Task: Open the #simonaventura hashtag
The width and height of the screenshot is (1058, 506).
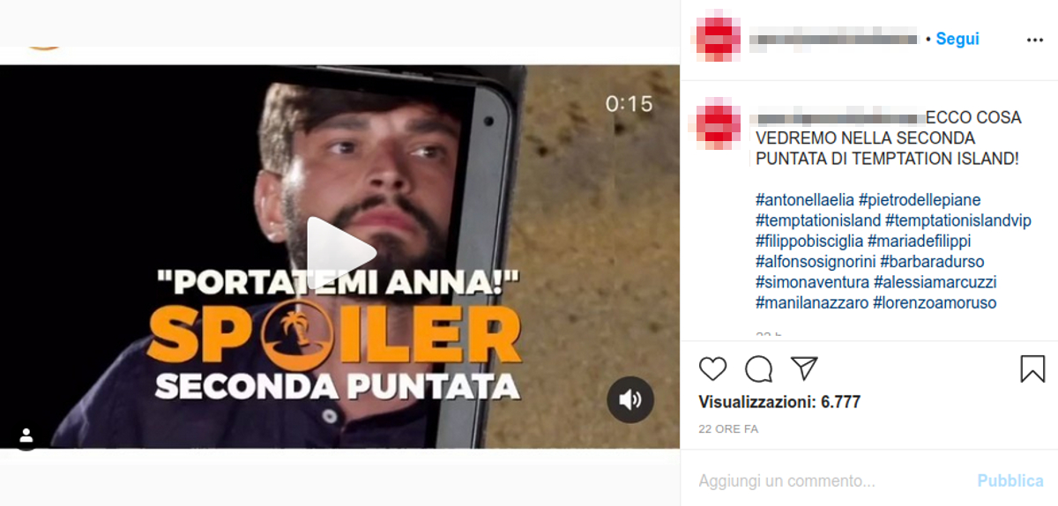Action: (x=812, y=282)
